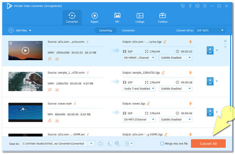Open Subtitle Disabled dropdown for sample_1280x720.3gp
This screenshot has width=235, height=154.
(x=176, y=89)
